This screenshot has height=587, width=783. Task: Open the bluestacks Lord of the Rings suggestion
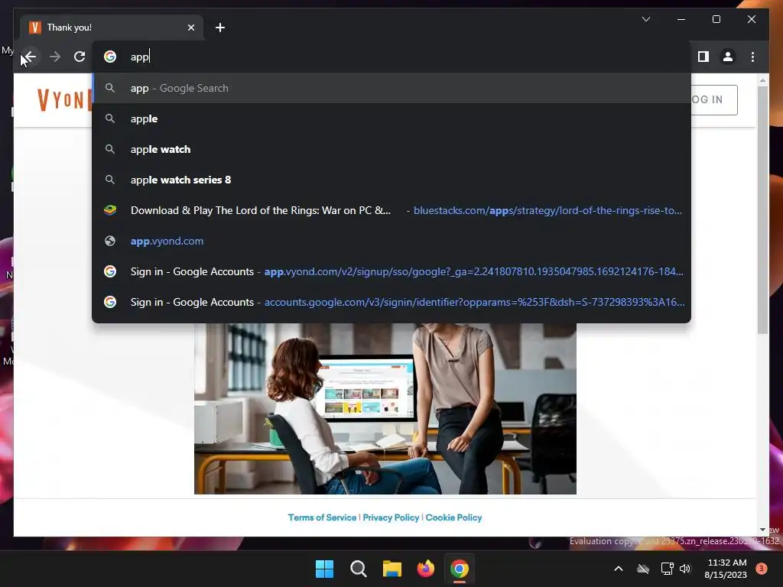click(x=392, y=210)
